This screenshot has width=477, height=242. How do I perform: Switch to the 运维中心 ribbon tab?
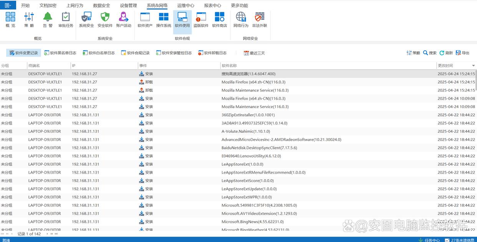click(185, 5)
